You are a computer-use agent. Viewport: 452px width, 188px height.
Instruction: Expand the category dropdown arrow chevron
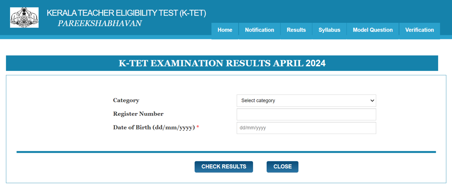[372, 100]
